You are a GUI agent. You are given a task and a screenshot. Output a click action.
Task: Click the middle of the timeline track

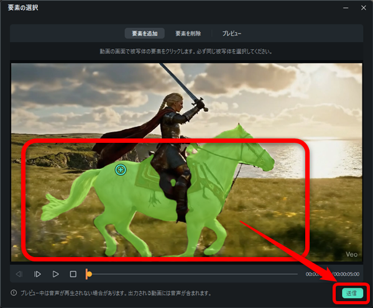(x=193, y=274)
